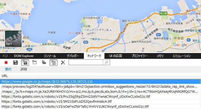The image size is (201, 109).
Task: Clear the session with the X icon
Action: point(63,63)
